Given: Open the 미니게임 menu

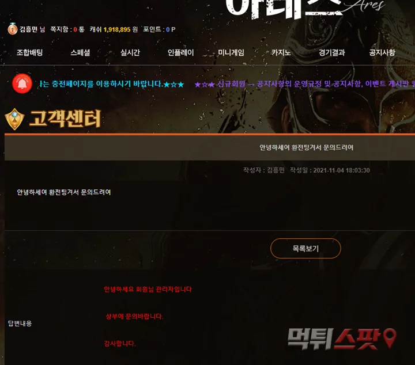Looking at the screenshot, I should coord(231,52).
